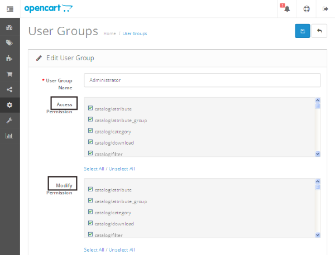Click the "User Groups" page title
Screen dimensions: 335x255
tap(63, 31)
